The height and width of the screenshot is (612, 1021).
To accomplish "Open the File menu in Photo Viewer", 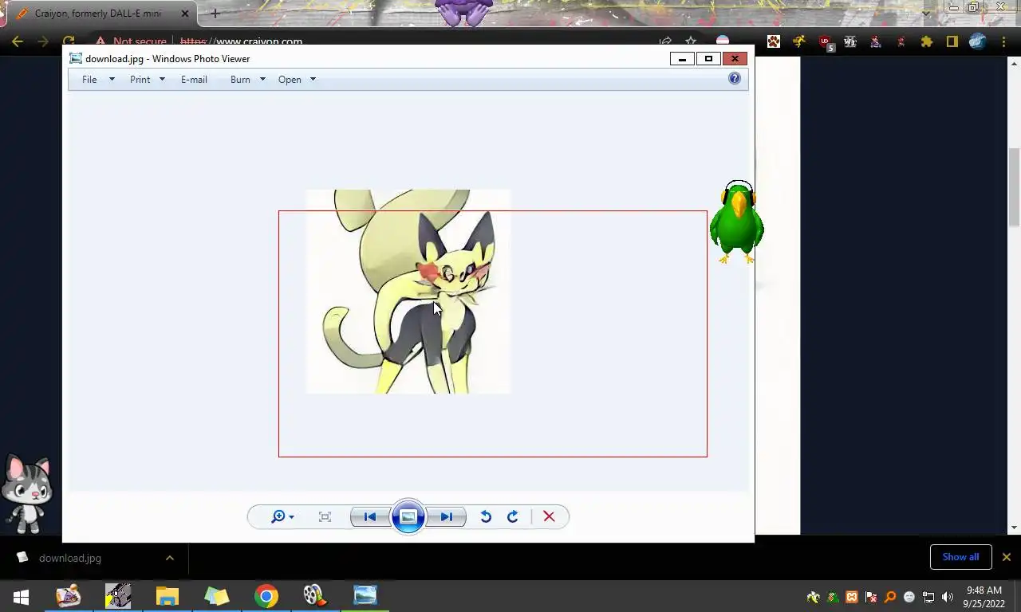I will 89,80.
